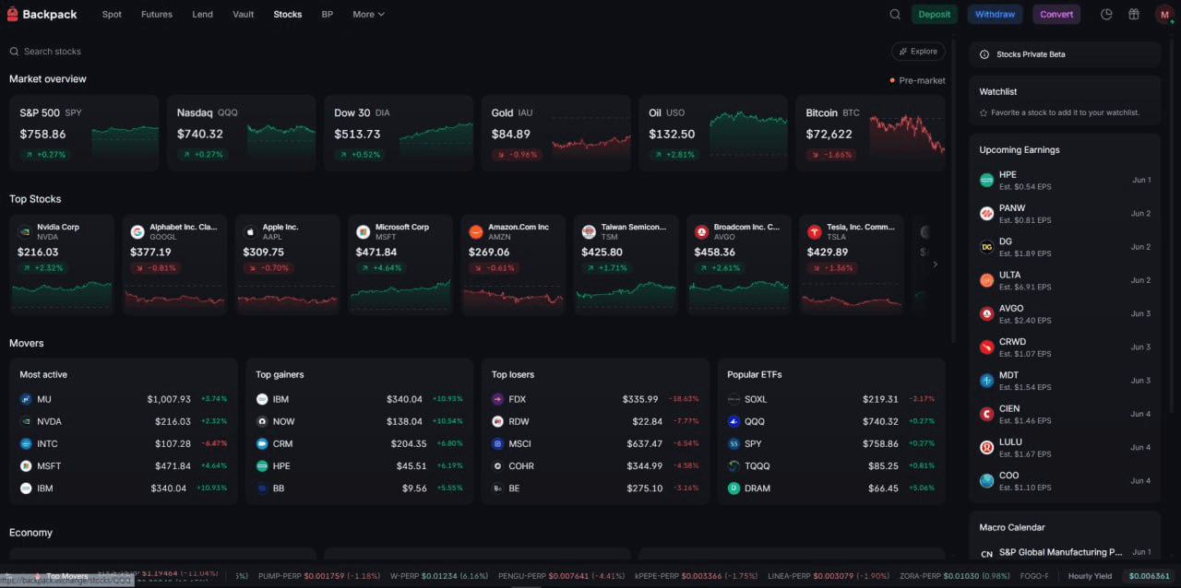Image resolution: width=1181 pixels, height=588 pixels.
Task: Click COHR row in Top losers
Action: point(596,465)
